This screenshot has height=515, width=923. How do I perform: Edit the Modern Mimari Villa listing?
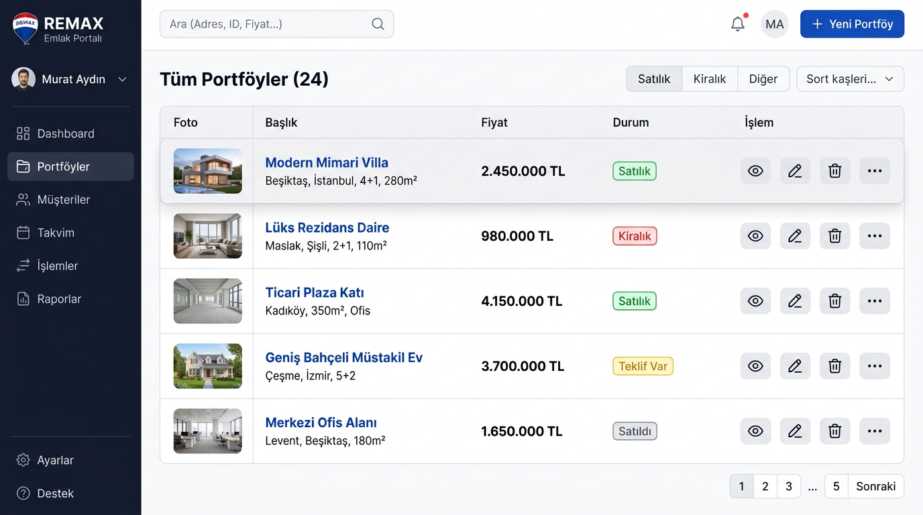795,171
